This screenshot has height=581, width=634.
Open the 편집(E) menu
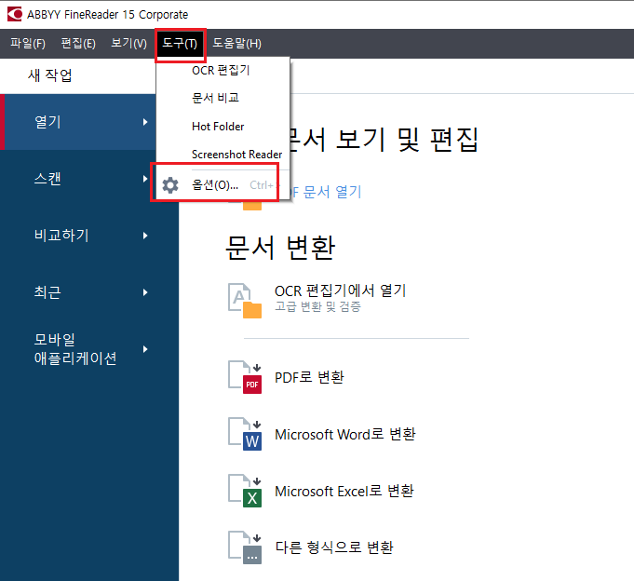click(x=78, y=43)
